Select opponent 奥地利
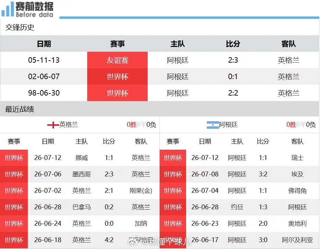Screen dimensions: 320x249 click(x=297, y=224)
